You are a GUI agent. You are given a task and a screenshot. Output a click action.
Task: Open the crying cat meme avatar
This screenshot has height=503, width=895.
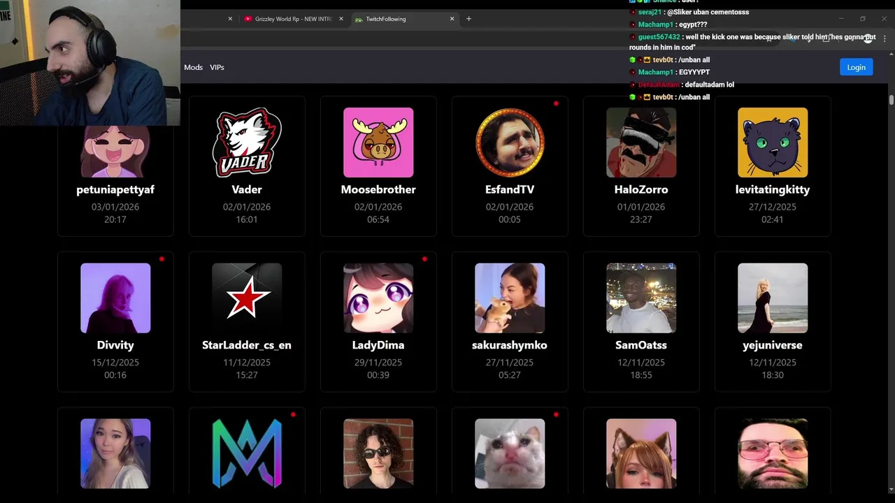pyautogui.click(x=510, y=454)
